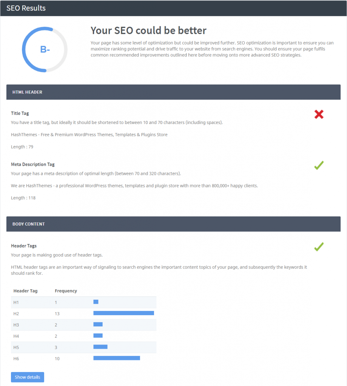Image resolution: width=347 pixels, height=386 pixels.
Task: Click the SEO Results title bar
Action: point(173,8)
